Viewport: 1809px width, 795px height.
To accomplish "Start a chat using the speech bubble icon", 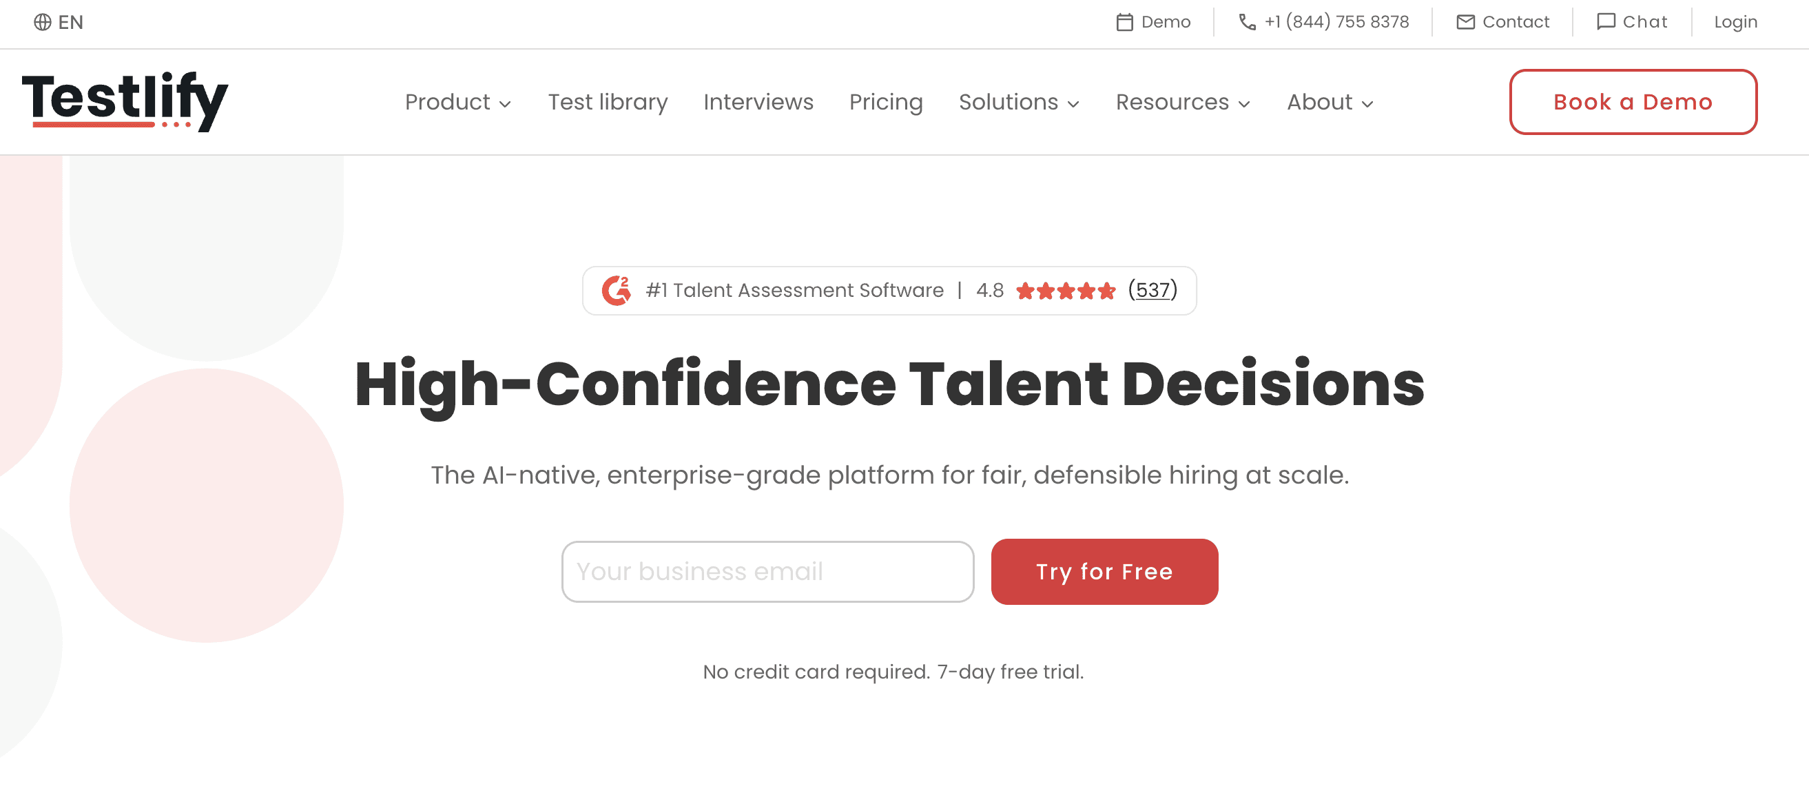I will coord(1606,22).
